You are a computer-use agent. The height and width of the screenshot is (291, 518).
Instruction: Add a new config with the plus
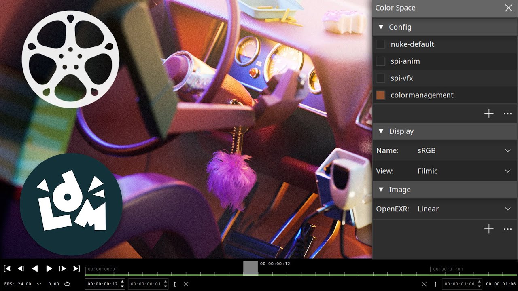point(489,114)
